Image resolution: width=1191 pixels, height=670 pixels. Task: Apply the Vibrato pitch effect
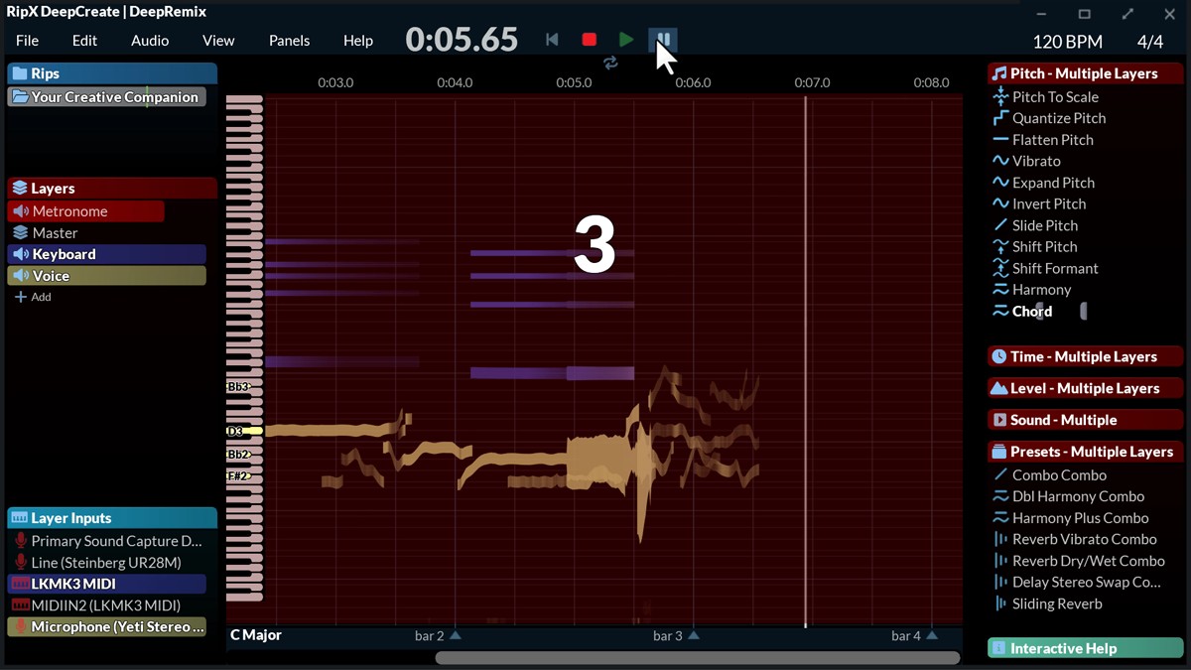coord(1032,160)
